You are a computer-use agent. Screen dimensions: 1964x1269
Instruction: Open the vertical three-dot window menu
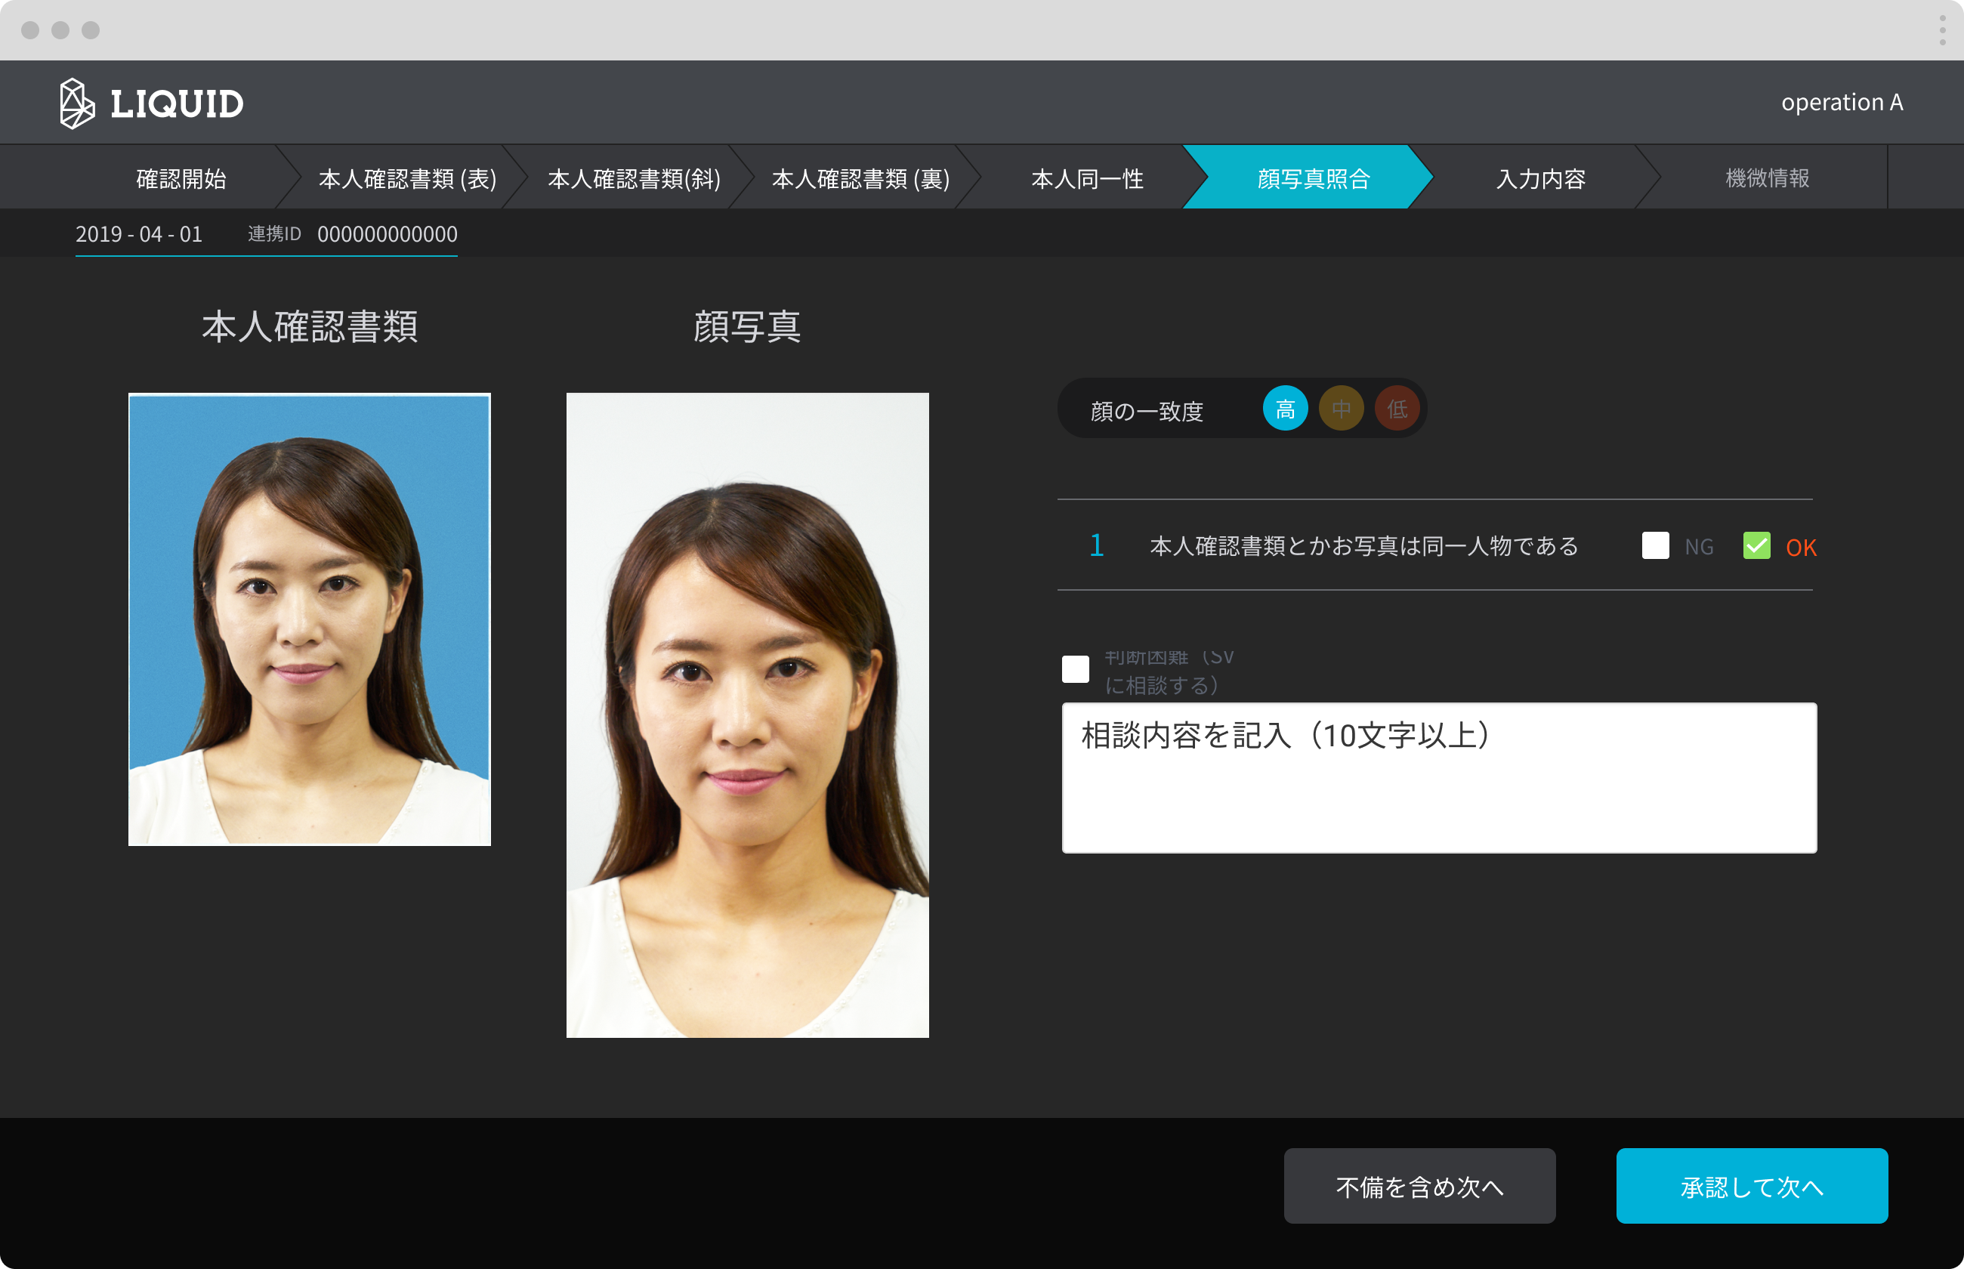1942,30
